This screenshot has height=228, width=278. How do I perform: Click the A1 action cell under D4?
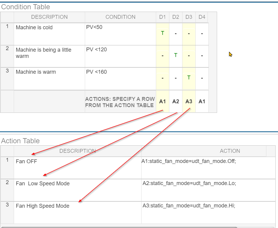(x=202, y=101)
